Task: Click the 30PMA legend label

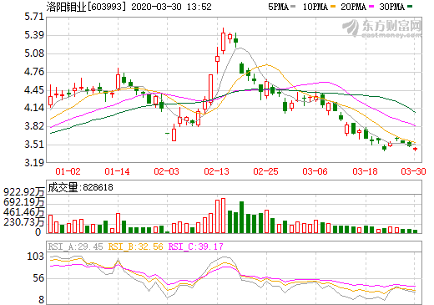Action: (x=391, y=7)
